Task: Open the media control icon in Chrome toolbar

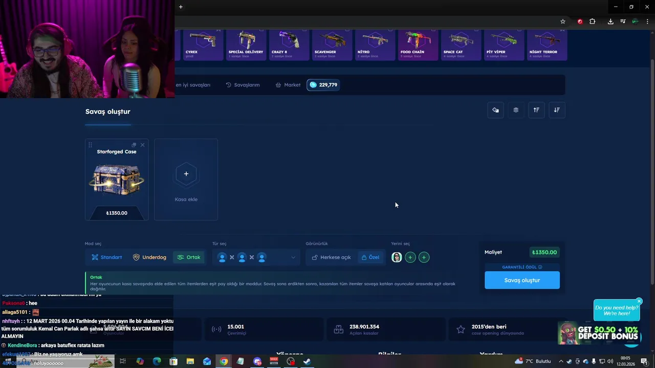Action: coord(623,21)
